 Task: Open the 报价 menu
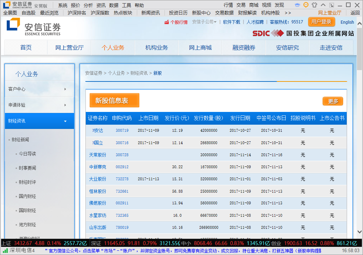[76, 5]
